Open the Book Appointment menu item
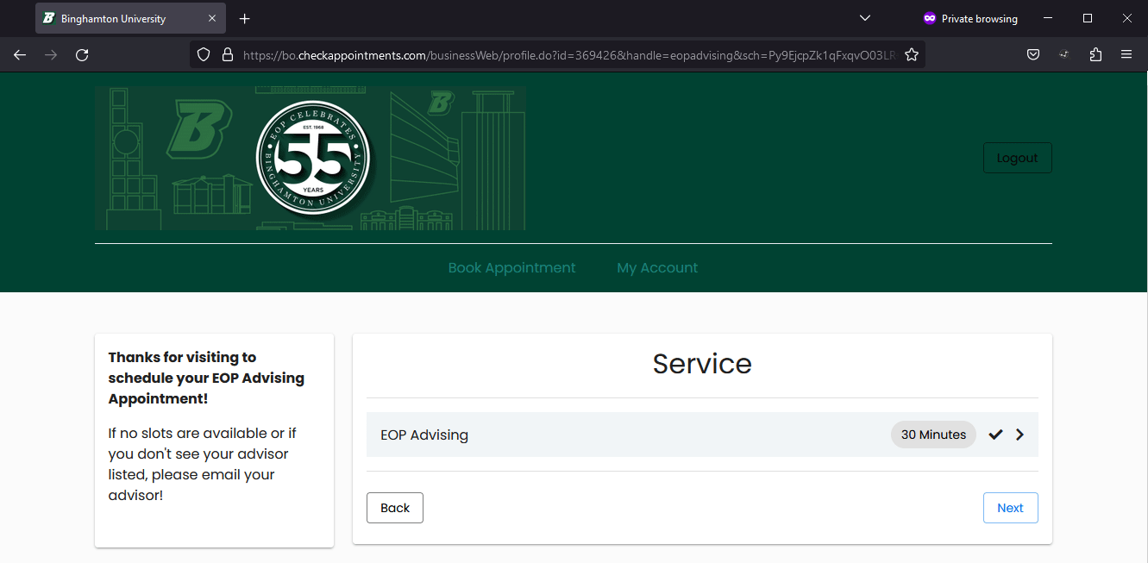 pos(511,268)
